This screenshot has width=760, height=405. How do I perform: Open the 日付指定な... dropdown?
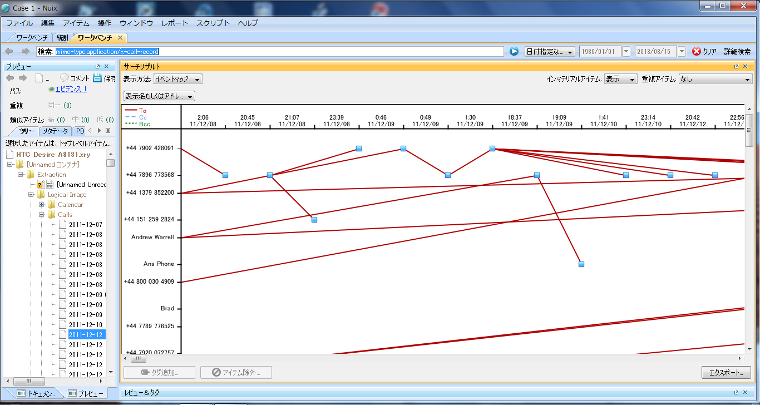click(550, 51)
